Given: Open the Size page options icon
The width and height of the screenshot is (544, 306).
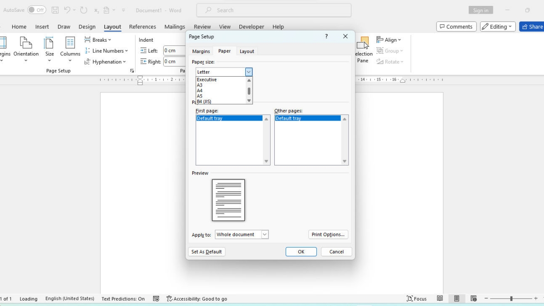Looking at the screenshot, I should [49, 44].
